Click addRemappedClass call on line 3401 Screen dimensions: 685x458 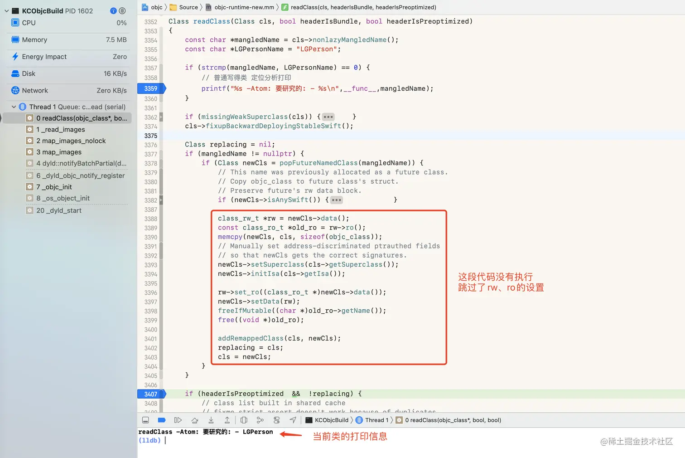pos(251,338)
